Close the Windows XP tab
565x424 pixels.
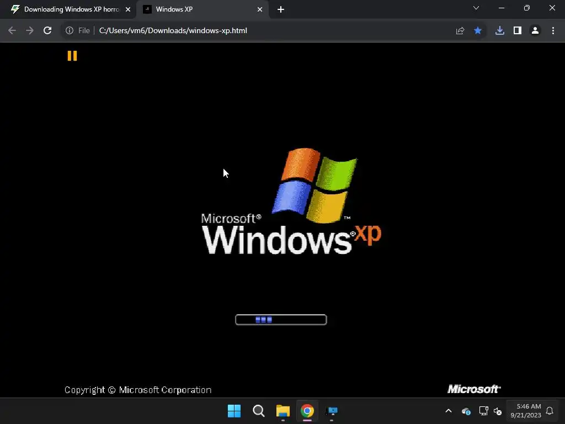pyautogui.click(x=260, y=9)
